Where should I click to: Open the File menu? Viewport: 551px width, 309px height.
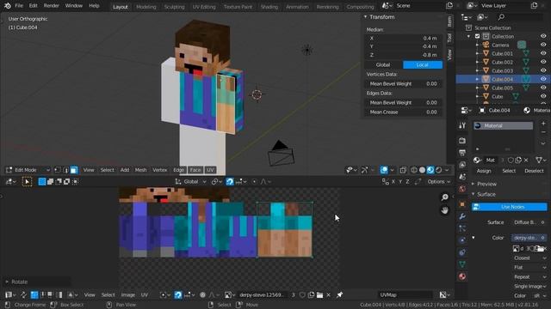coord(19,6)
